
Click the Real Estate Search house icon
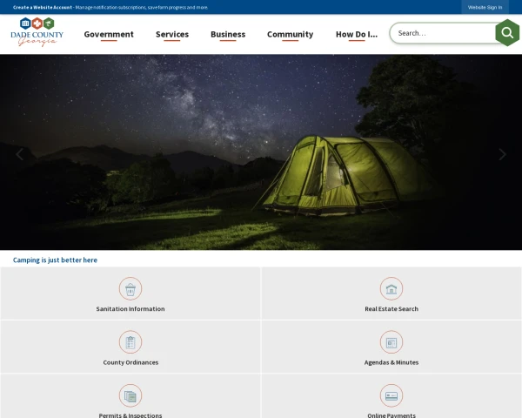(x=391, y=288)
